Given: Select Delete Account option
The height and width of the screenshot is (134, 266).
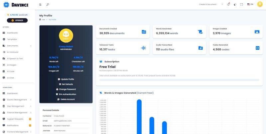Looking at the screenshot, I should [66, 99].
